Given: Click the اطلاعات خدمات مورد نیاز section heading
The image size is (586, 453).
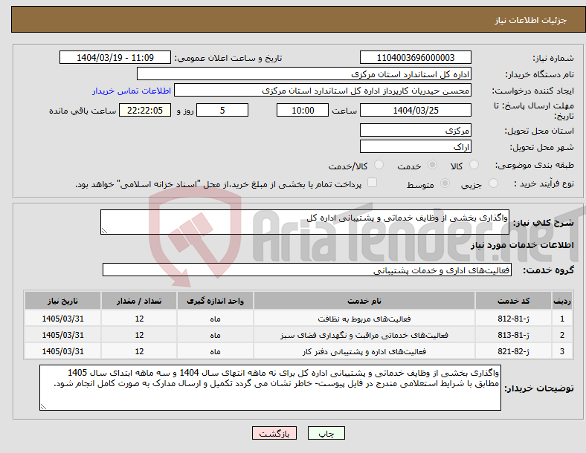Looking at the screenshot, I should click(x=522, y=245).
